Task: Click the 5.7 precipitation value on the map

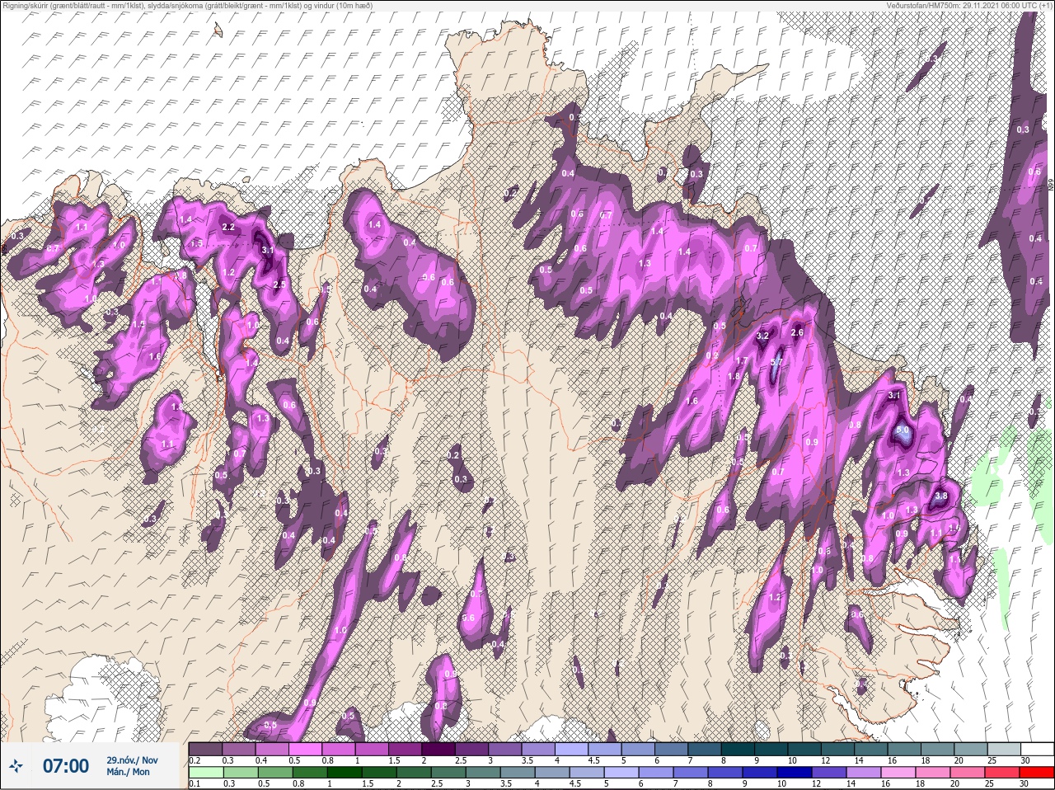Action: 776,361
